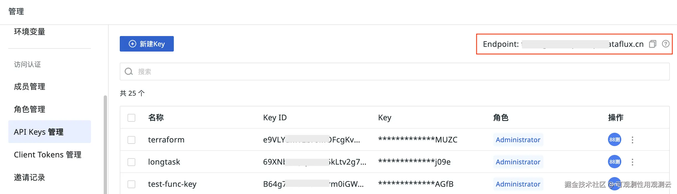
Task: Click the sidebar vertical scrollbar
Action: [105, 144]
